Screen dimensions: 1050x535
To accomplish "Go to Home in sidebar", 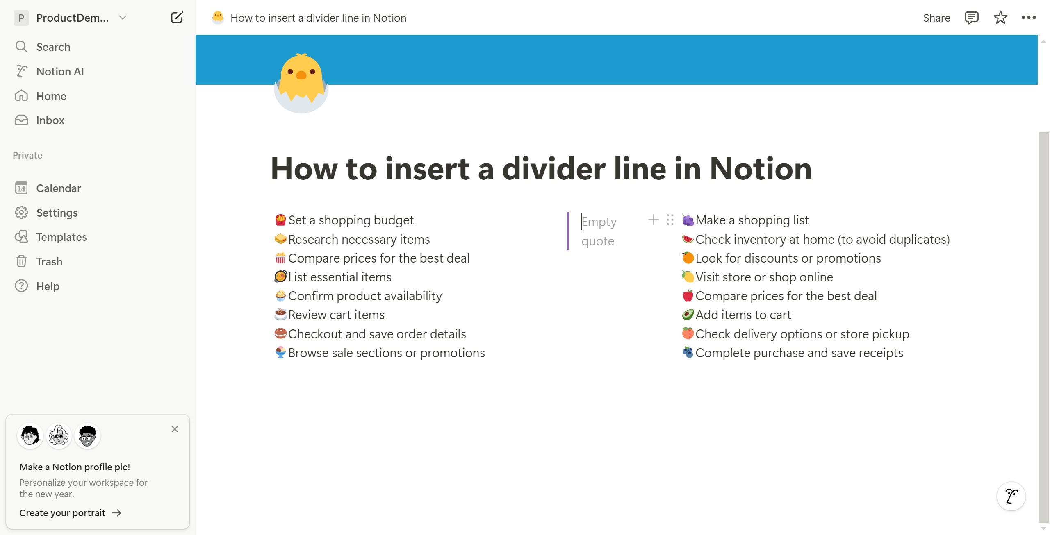I will [x=98, y=96].
